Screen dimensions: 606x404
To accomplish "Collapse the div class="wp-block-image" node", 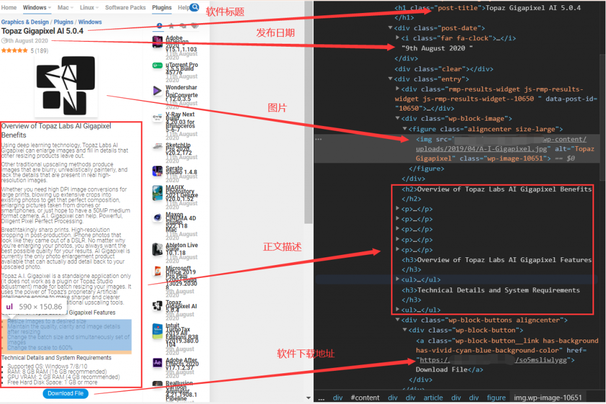I will tap(397, 118).
